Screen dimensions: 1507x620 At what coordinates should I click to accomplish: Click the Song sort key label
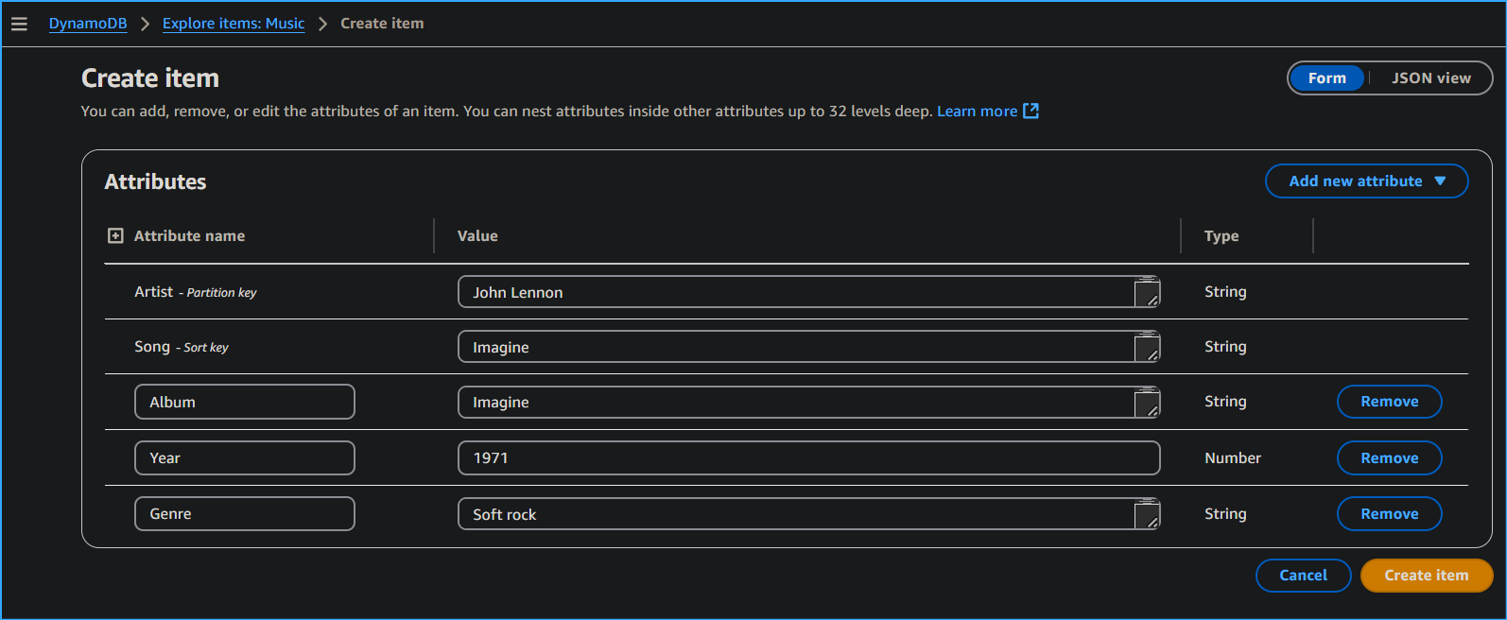[182, 347]
